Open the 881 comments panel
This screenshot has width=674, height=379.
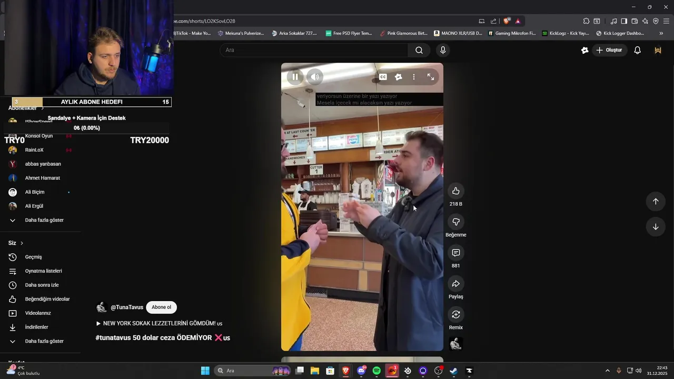coord(456,253)
